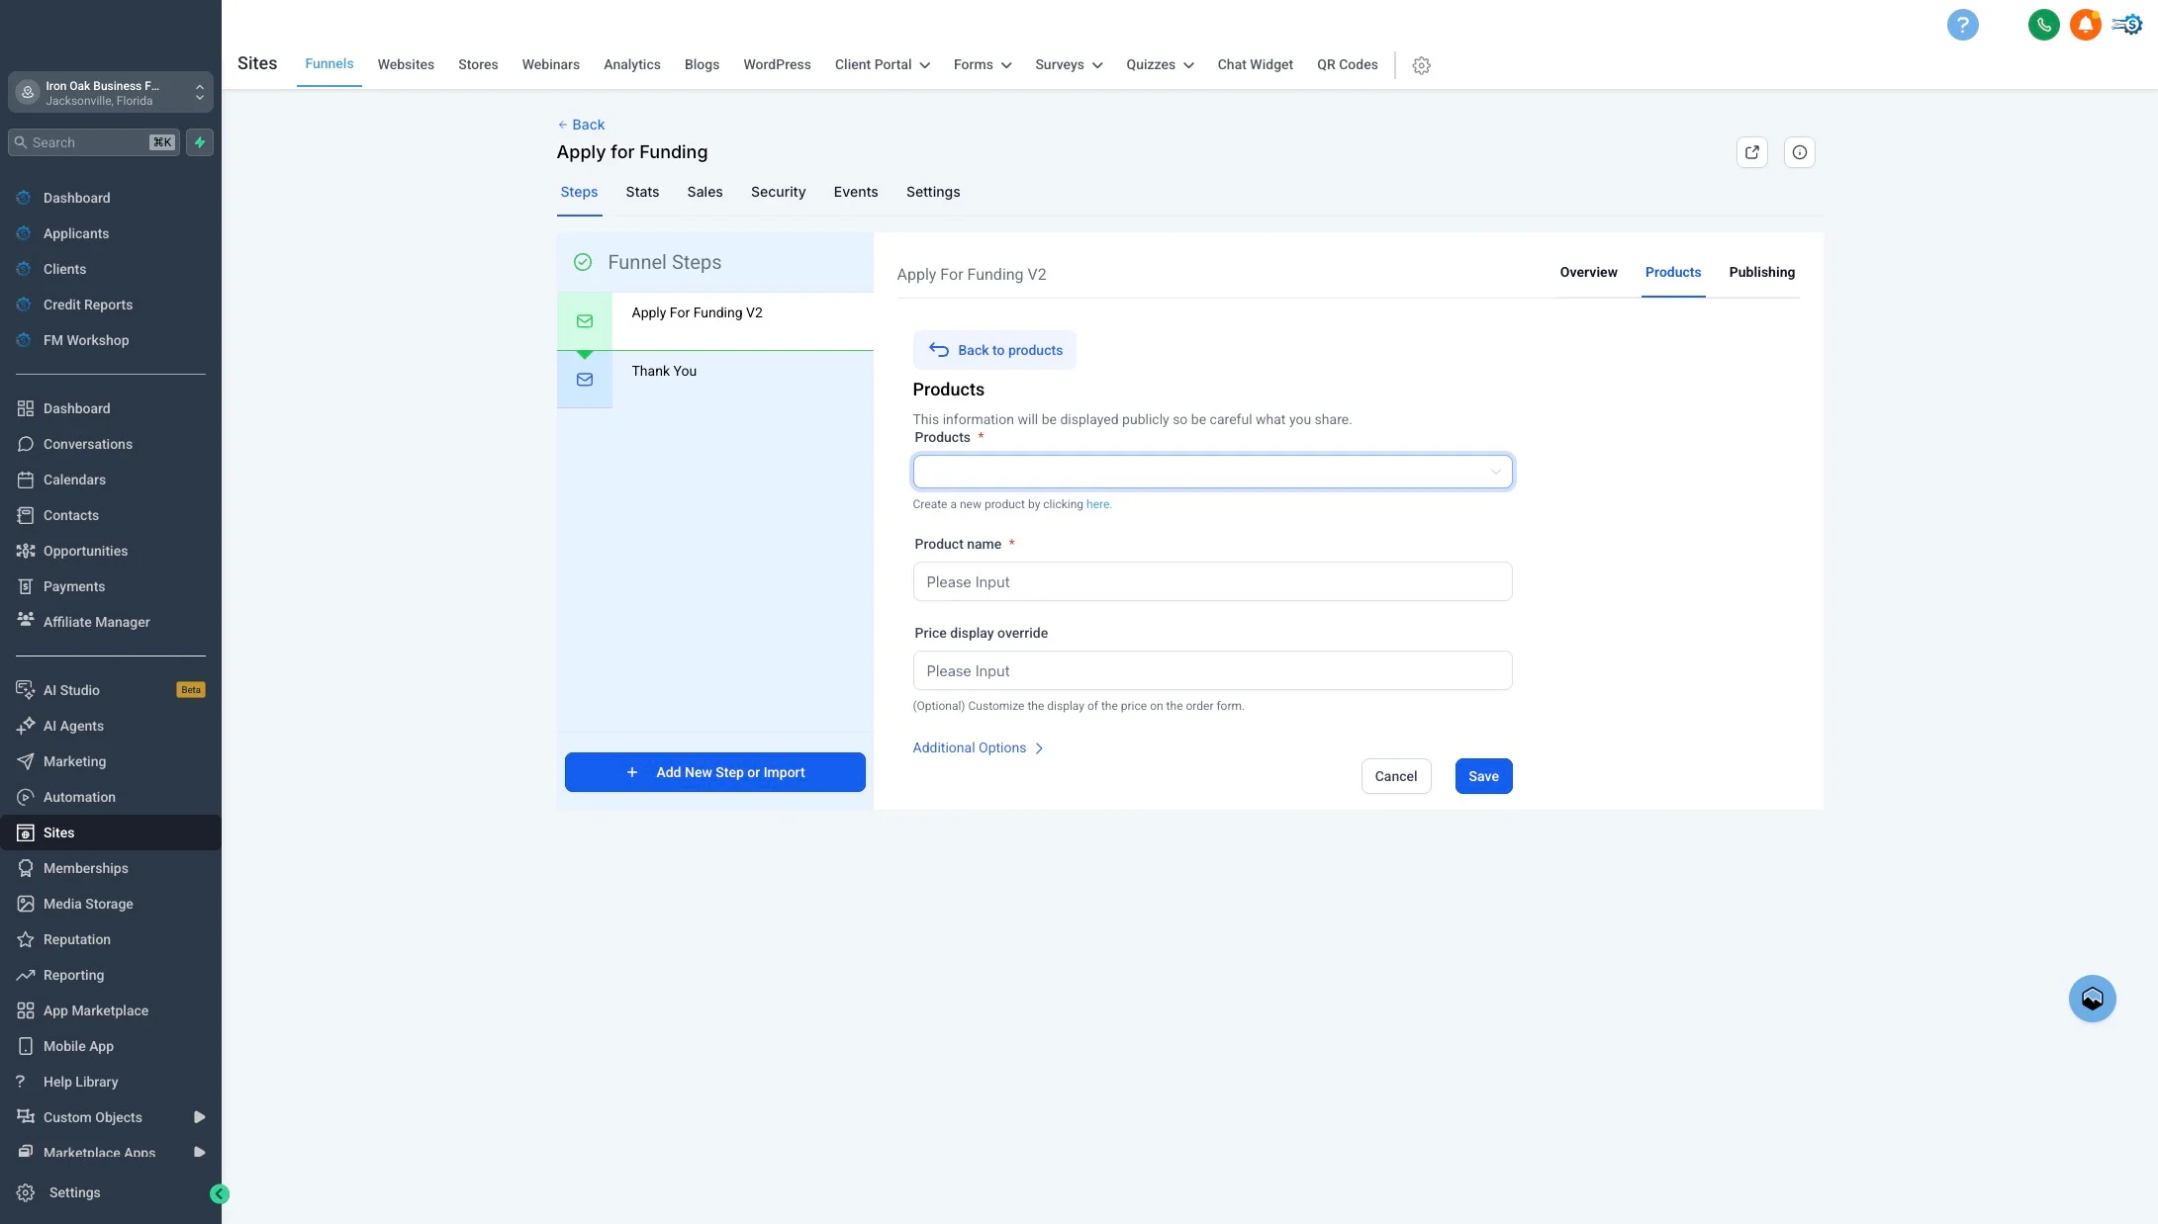This screenshot has height=1224, width=2158.
Task: Open the Iron Oak Business account switcher
Action: (111, 92)
